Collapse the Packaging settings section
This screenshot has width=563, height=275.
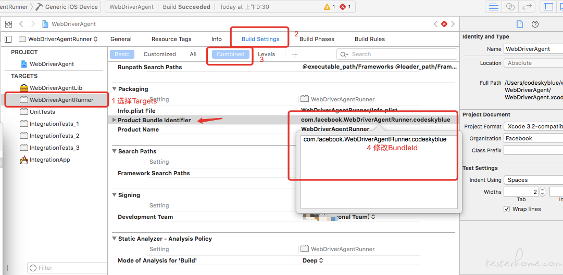pos(114,89)
